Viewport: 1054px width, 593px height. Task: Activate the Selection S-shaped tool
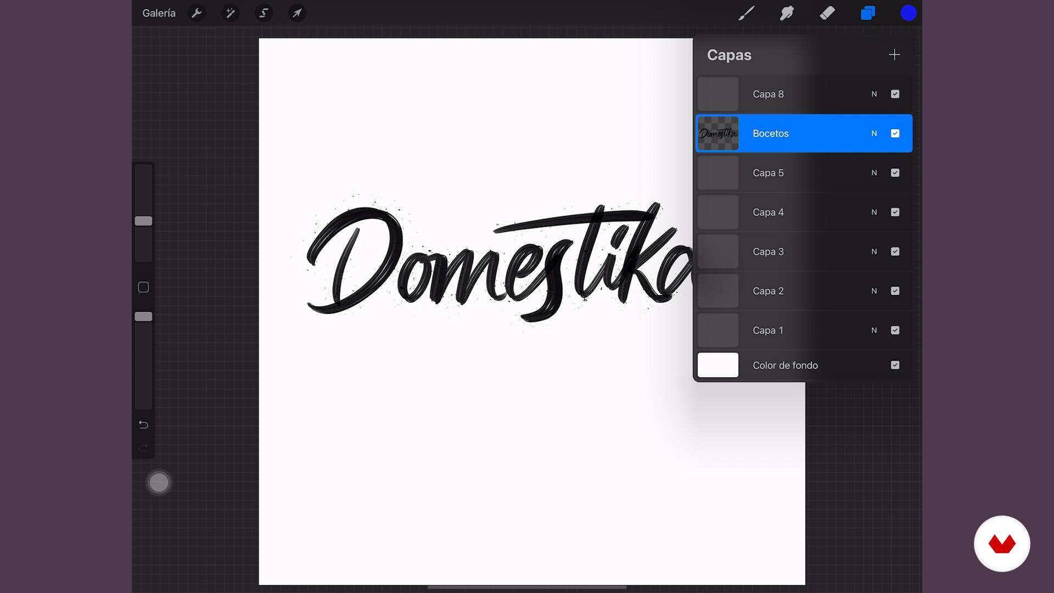(x=263, y=13)
